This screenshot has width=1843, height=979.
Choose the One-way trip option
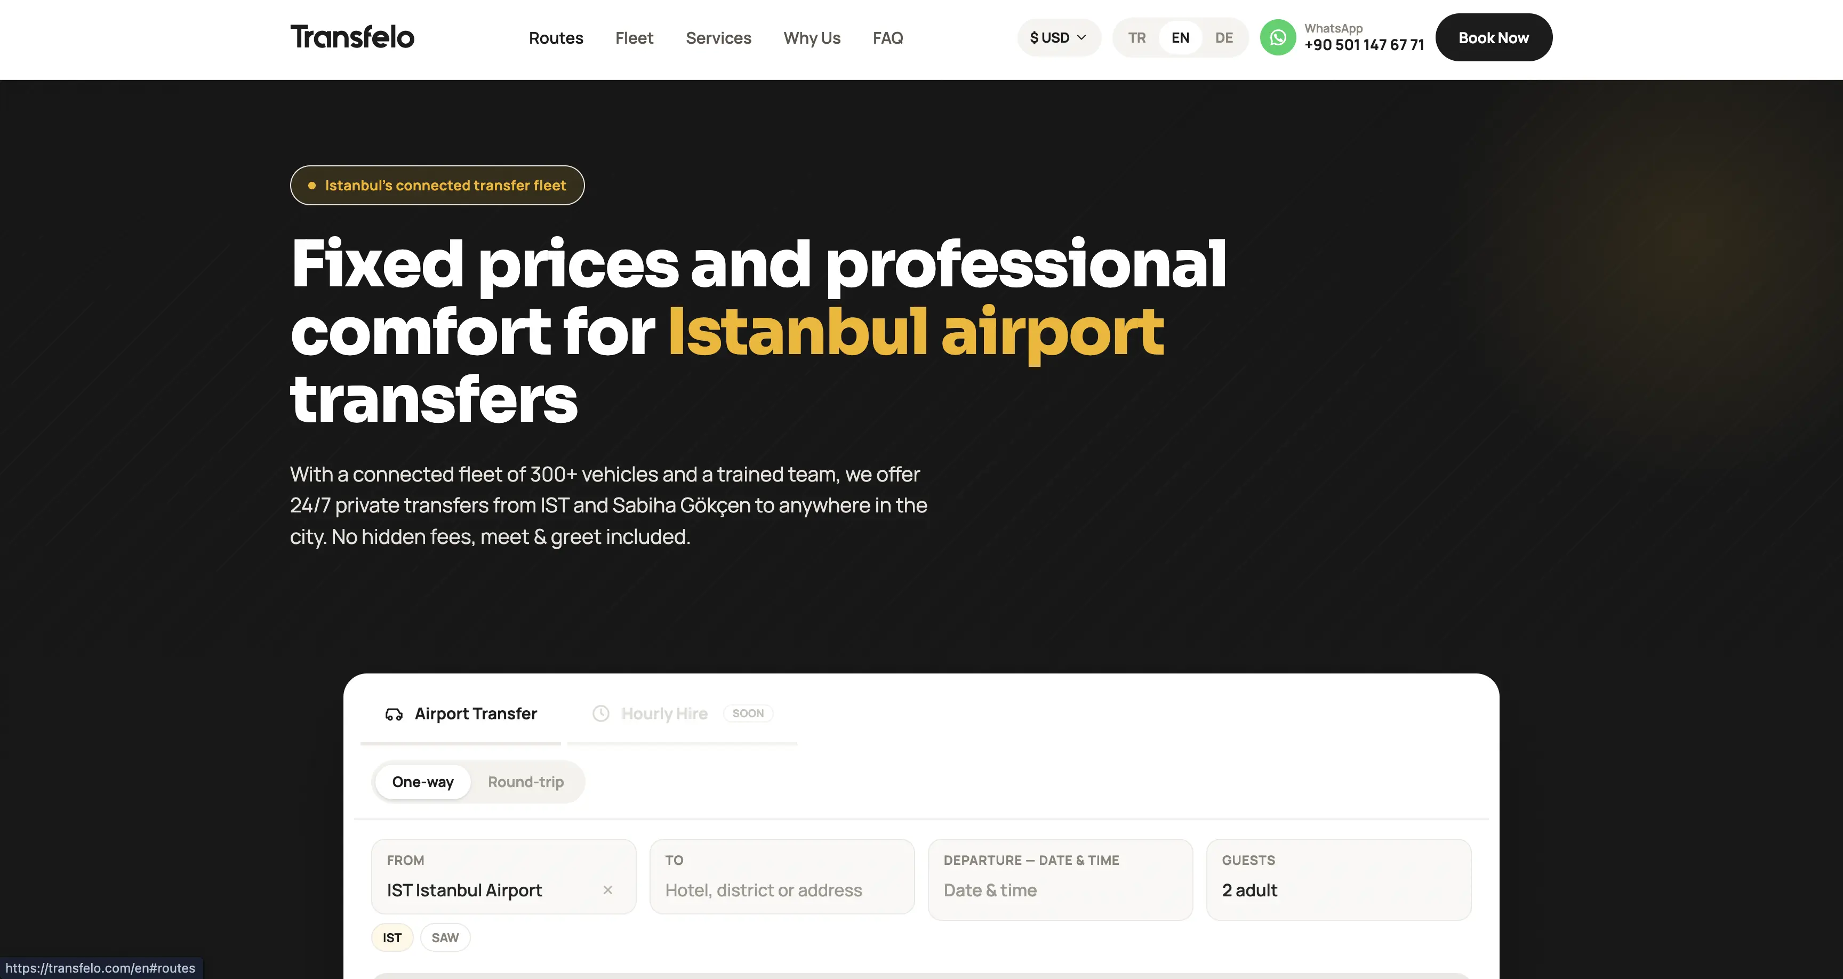pyautogui.click(x=423, y=782)
